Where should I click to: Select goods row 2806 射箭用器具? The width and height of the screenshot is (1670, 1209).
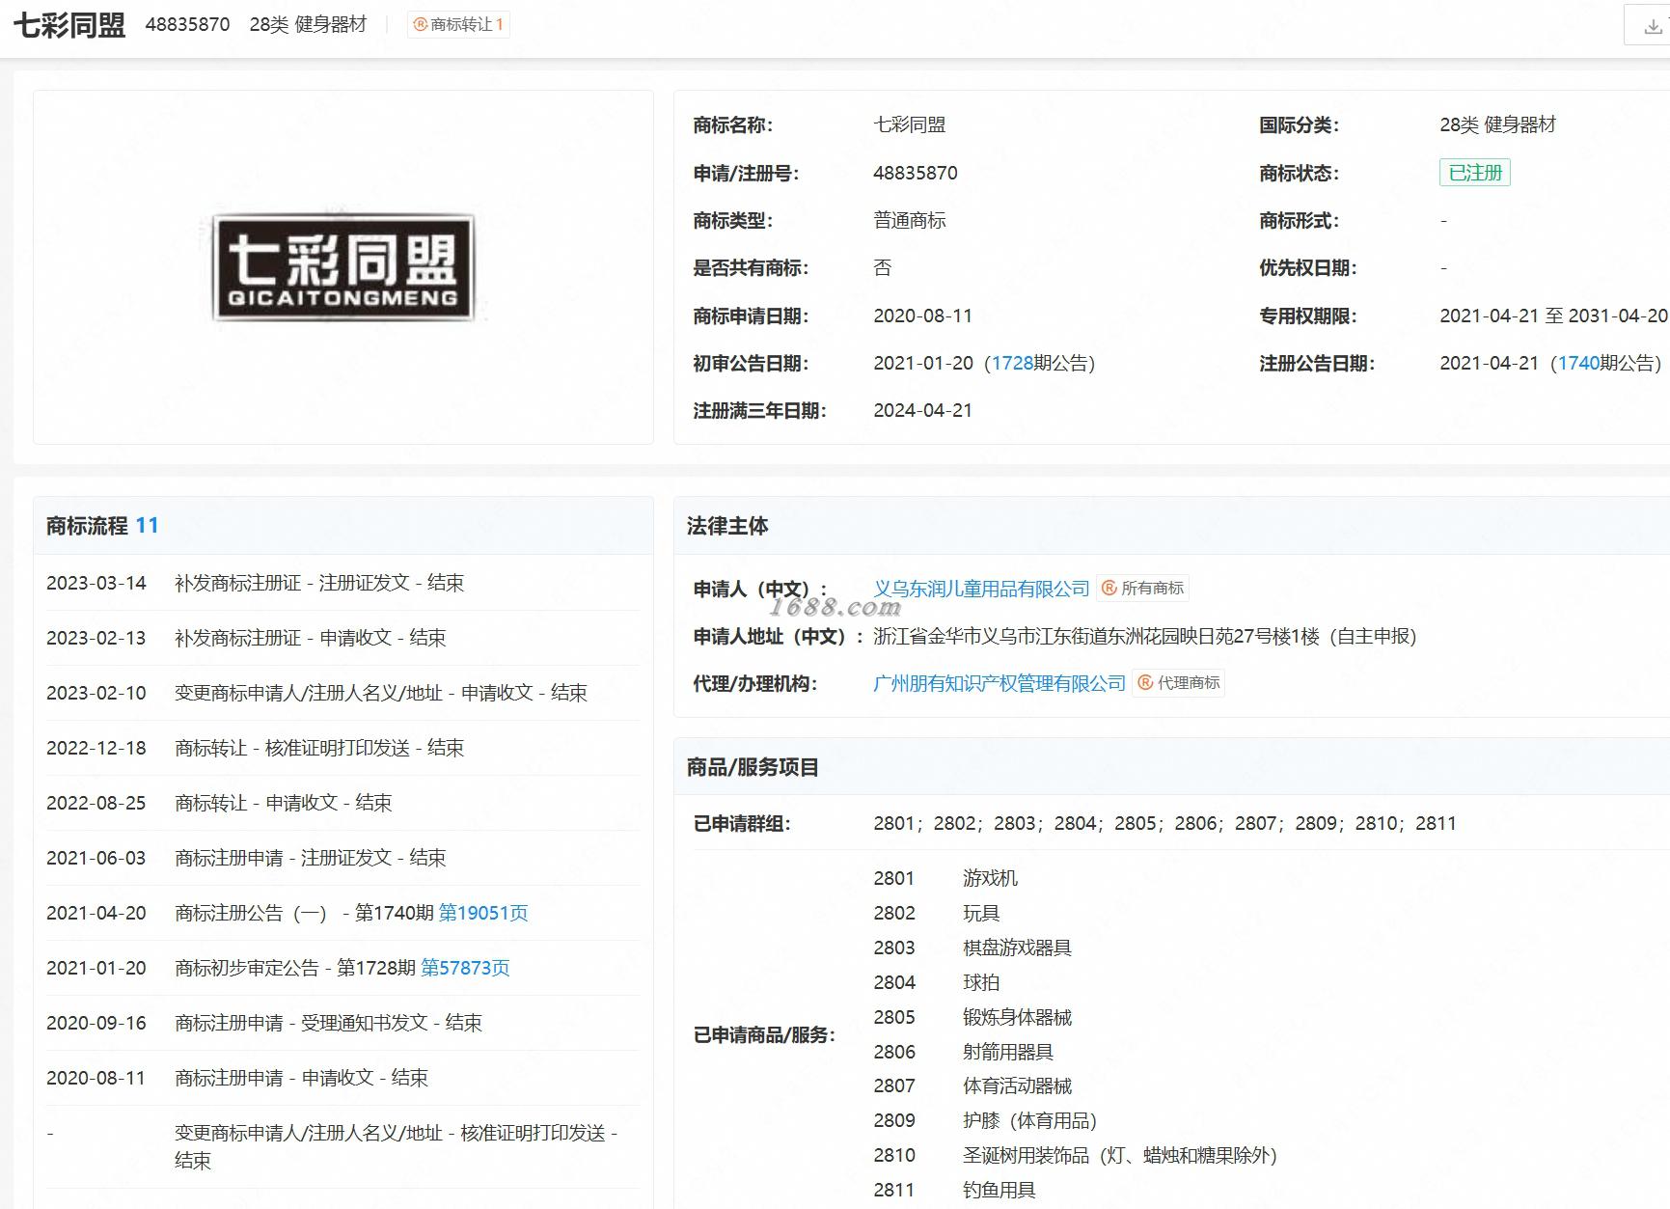(964, 1052)
